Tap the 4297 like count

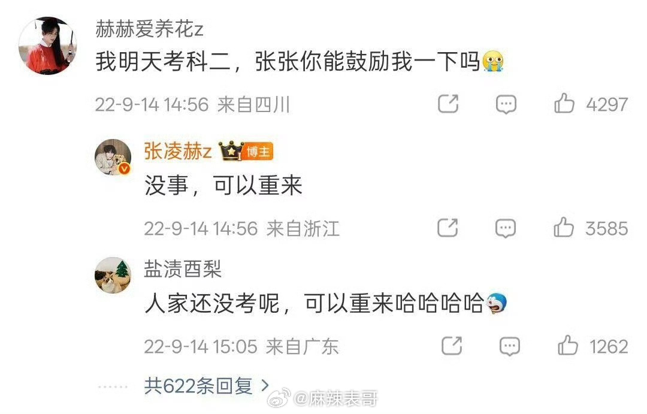click(607, 104)
